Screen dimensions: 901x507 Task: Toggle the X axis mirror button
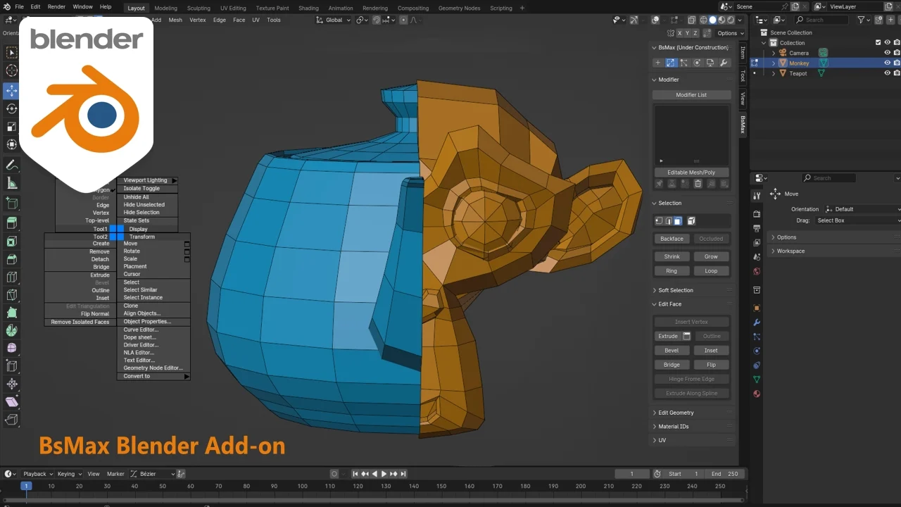[x=680, y=33]
